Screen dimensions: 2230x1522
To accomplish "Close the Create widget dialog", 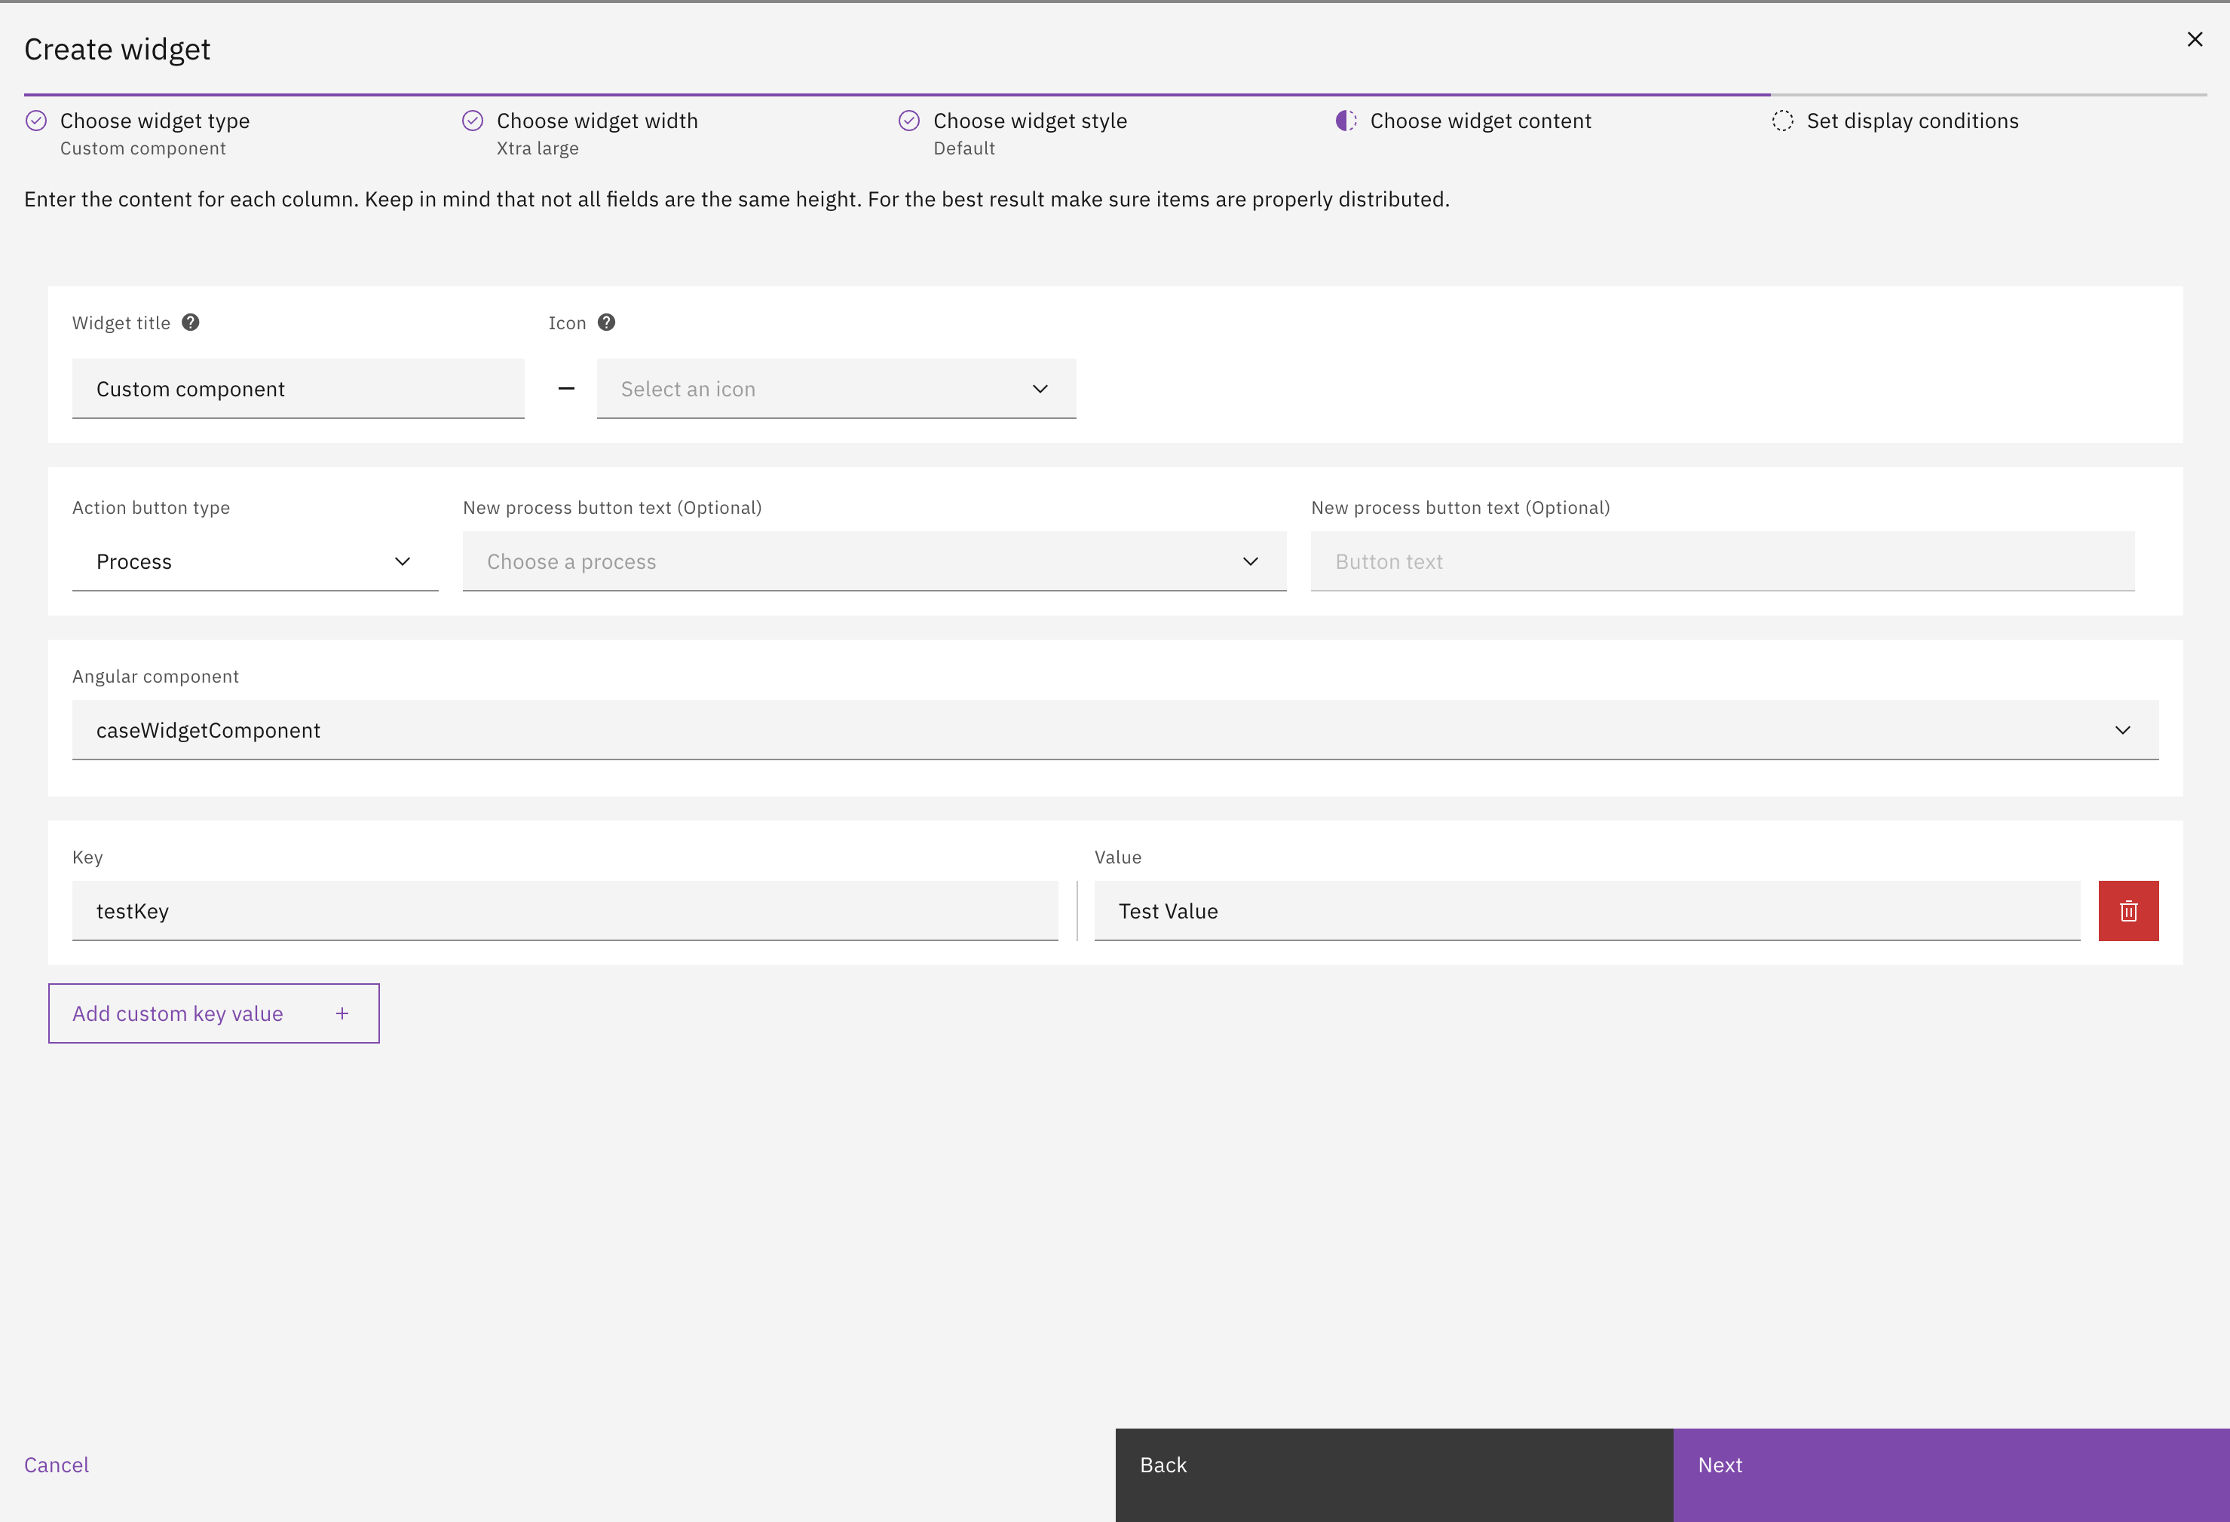I will click(2194, 39).
